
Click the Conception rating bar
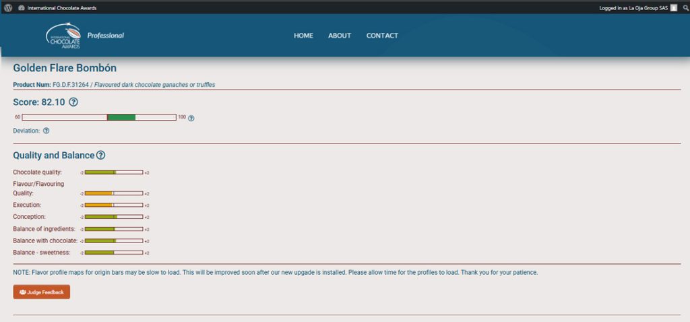coord(113,217)
